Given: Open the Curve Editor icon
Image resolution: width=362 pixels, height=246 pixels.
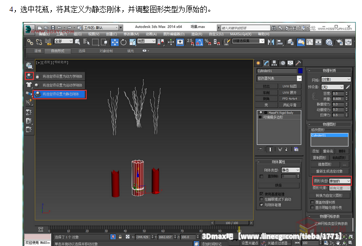Looking at the screenshot, I should [310, 42].
